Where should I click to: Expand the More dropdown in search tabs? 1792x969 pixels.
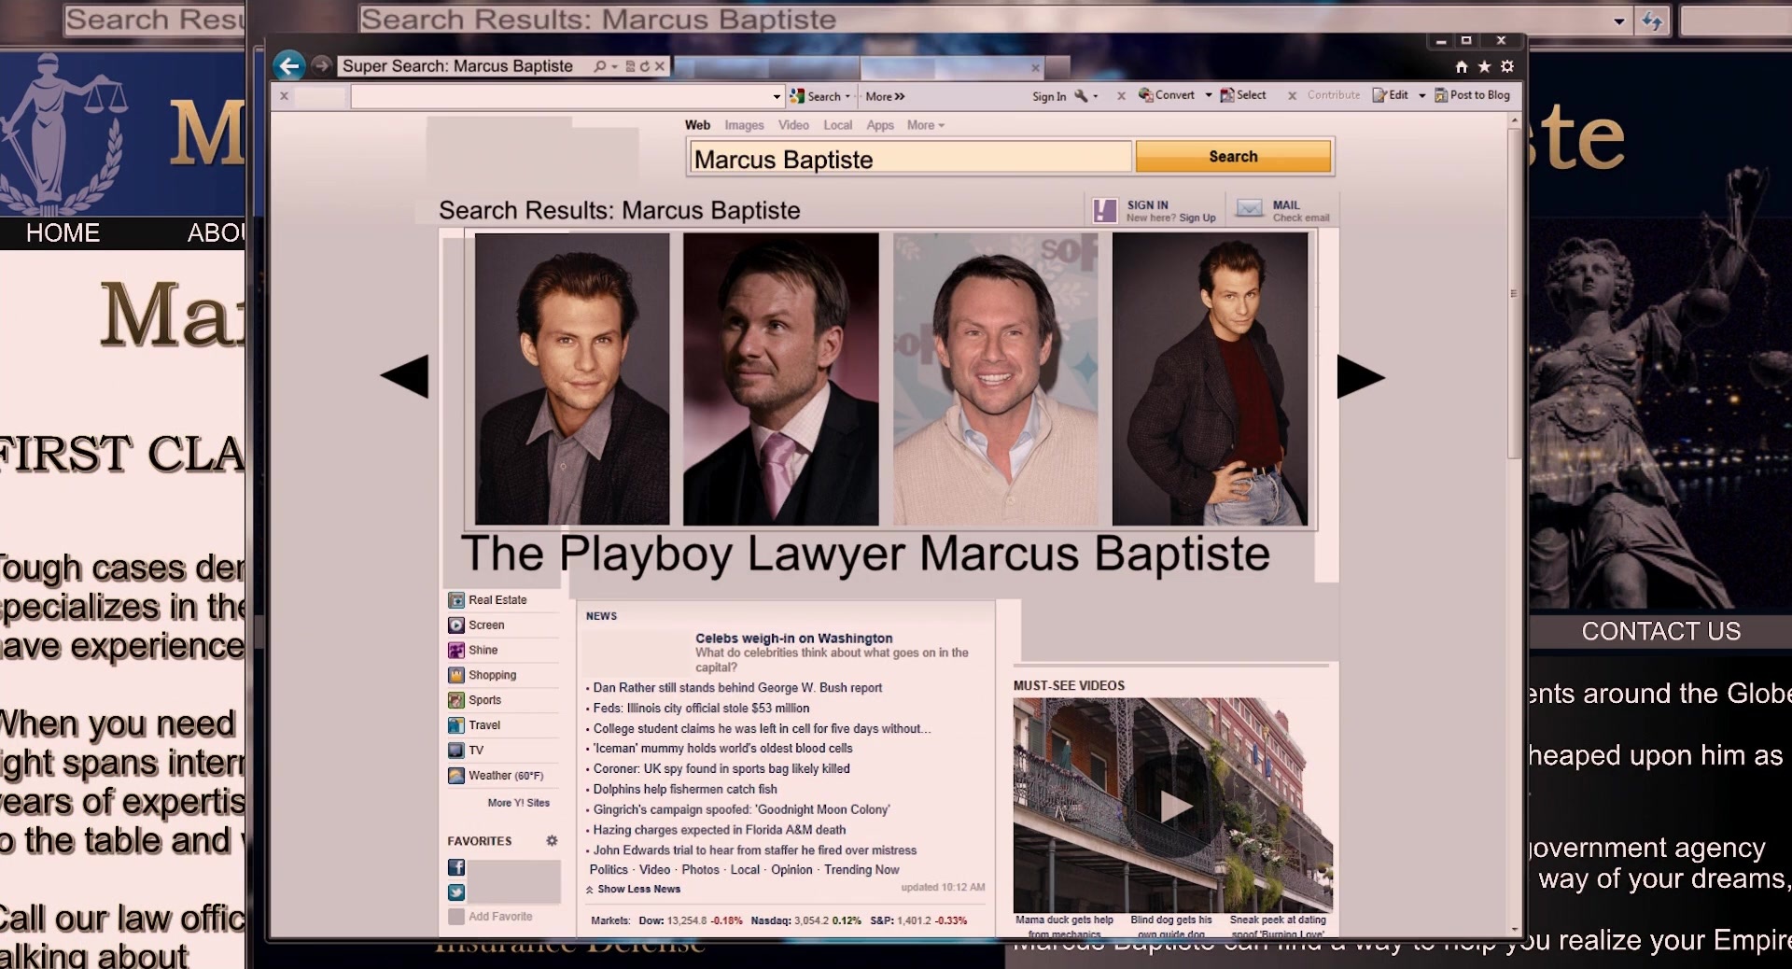coord(926,125)
